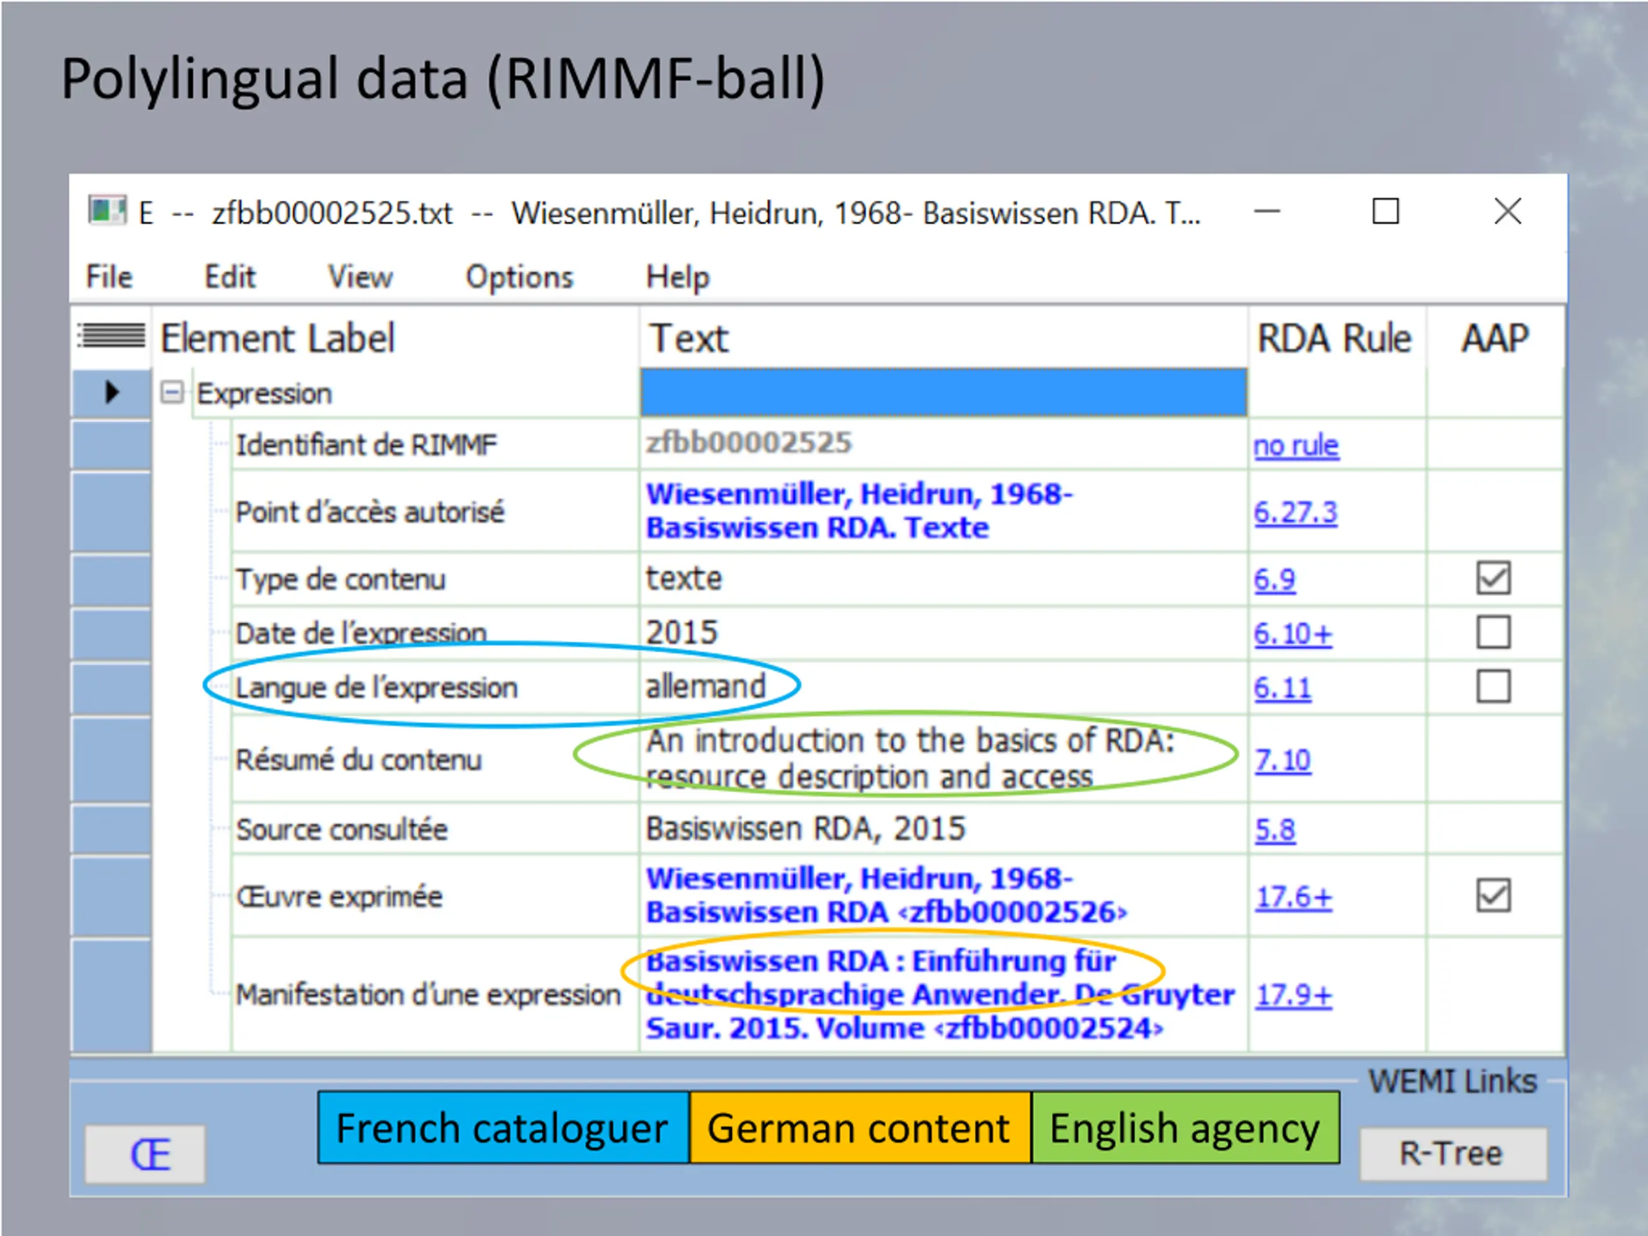Click the 'allemand' language value
The width and height of the screenshot is (1648, 1236).
[706, 686]
